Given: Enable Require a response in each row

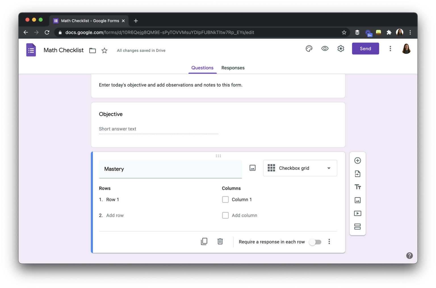Looking at the screenshot, I should pos(315,242).
